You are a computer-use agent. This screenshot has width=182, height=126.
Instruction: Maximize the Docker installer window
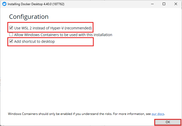point(164,4)
